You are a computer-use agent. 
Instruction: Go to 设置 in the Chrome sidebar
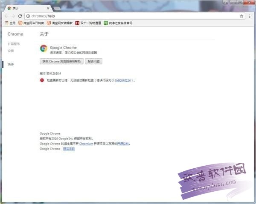11,51
